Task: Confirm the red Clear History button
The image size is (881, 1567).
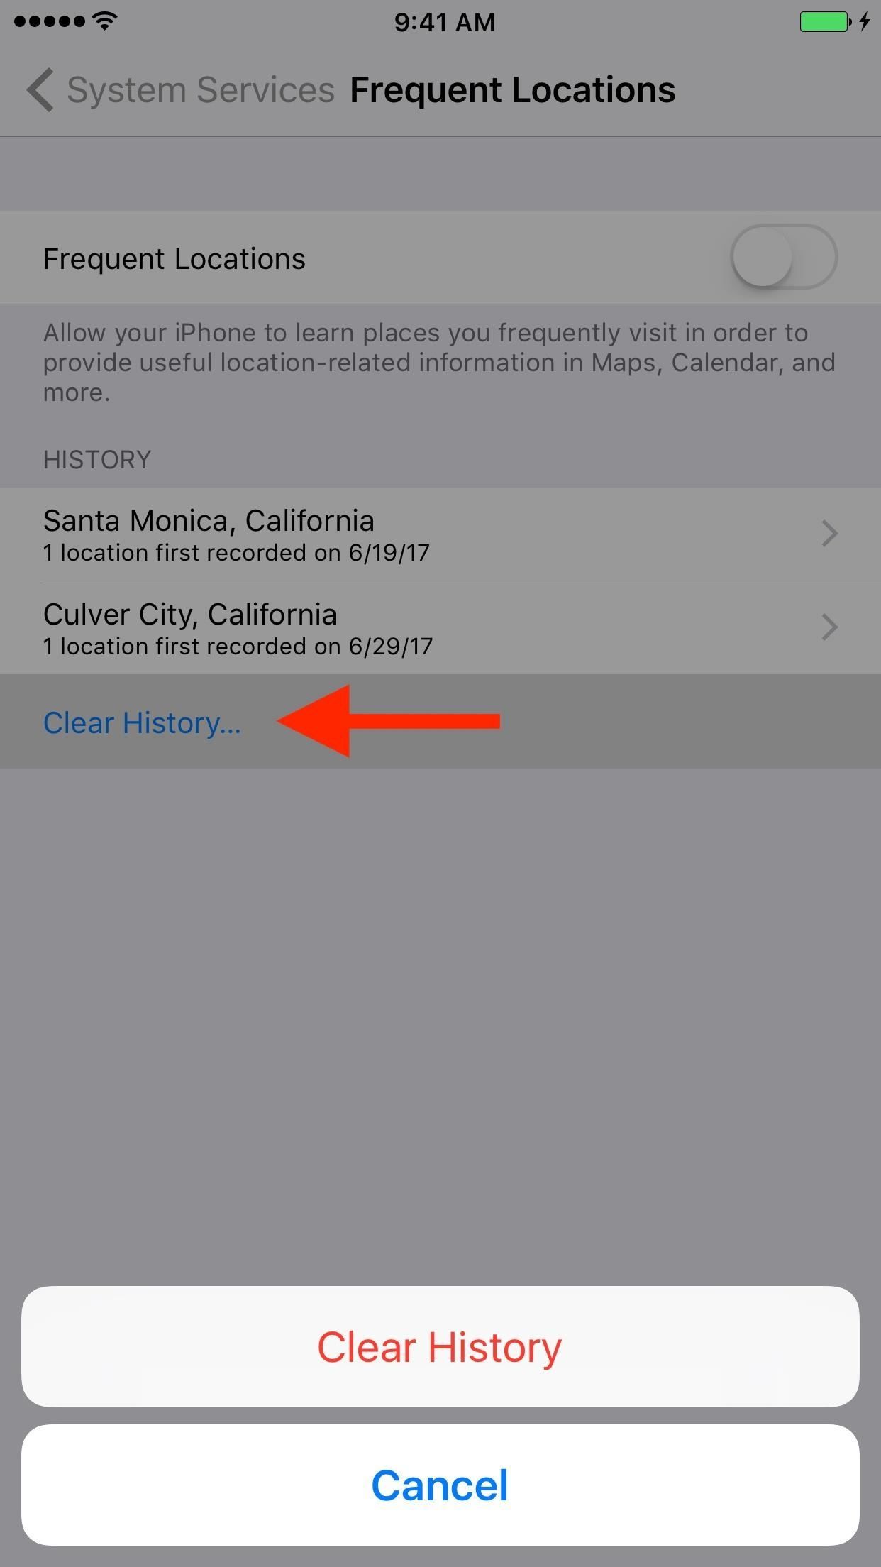Action: point(440,1346)
